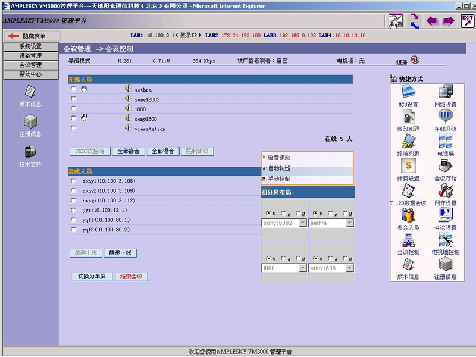Screen dimensions: 476x357
Task: Open the 帮助中心 menu
Action: [x=31, y=74]
